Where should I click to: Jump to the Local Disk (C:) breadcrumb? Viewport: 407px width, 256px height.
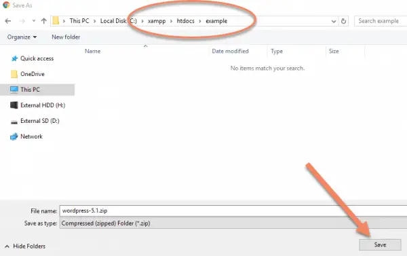[118, 21]
